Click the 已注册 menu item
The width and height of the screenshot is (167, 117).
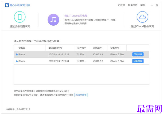(121, 5)
